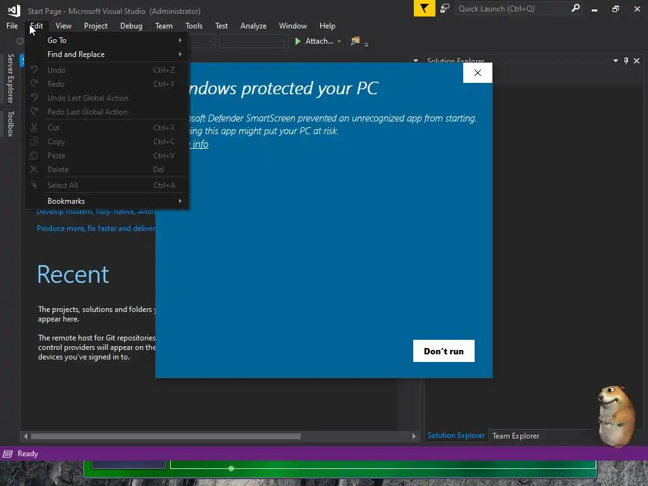This screenshot has width=648, height=486.
Task: Close the Solution Explorer panel
Action: pos(637,61)
